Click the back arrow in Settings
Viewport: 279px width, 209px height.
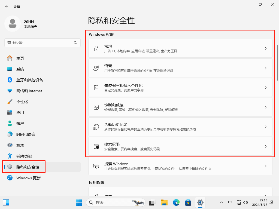(x=6, y=6)
